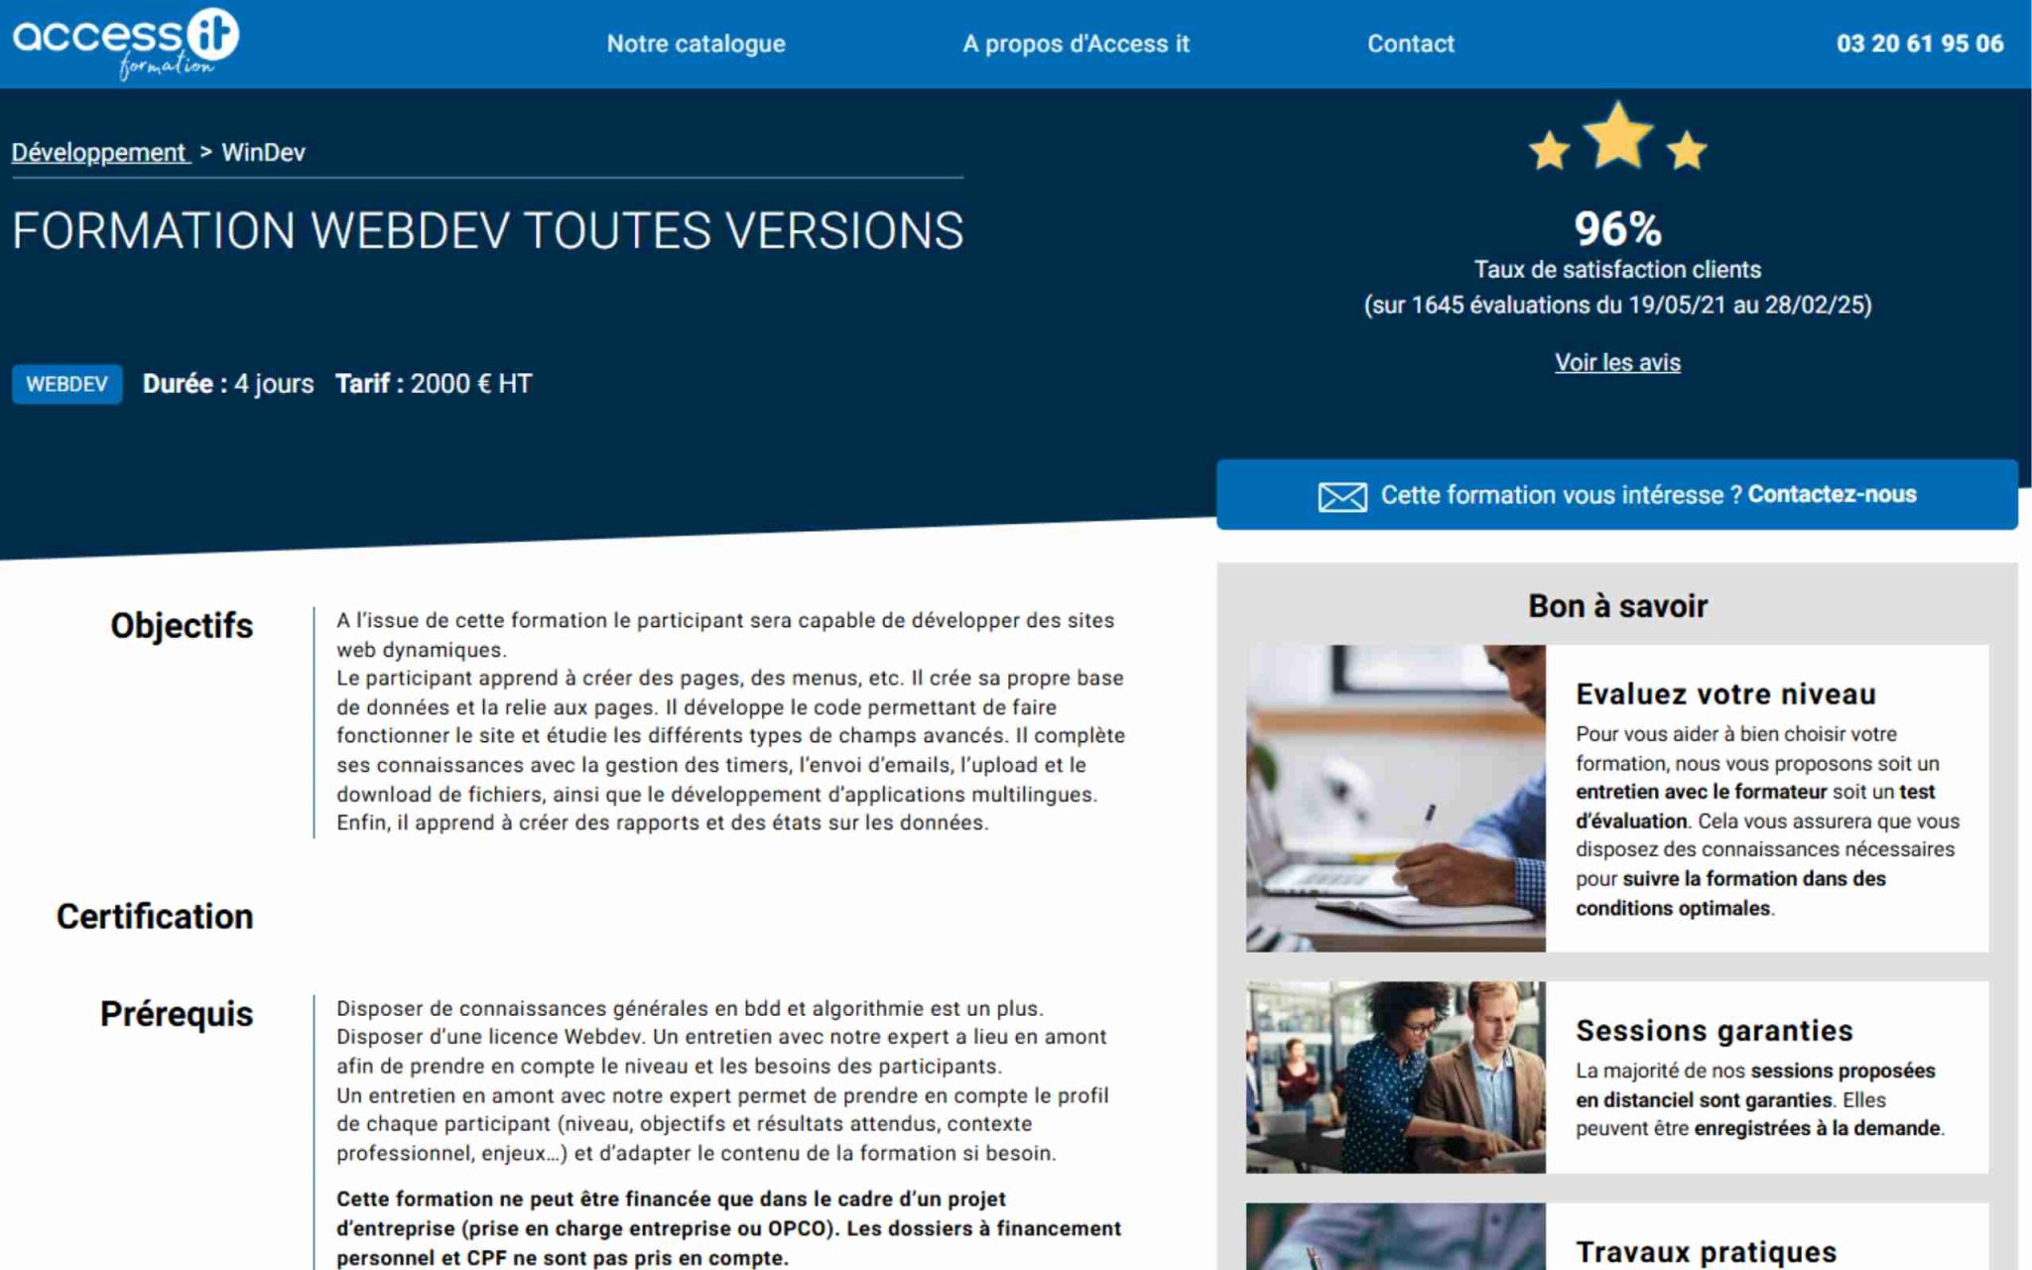Click phone number 03 20 61 95 06
The width and height of the screenshot is (2032, 1270).
(1919, 44)
